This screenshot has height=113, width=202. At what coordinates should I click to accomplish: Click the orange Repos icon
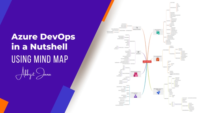pos(158,59)
